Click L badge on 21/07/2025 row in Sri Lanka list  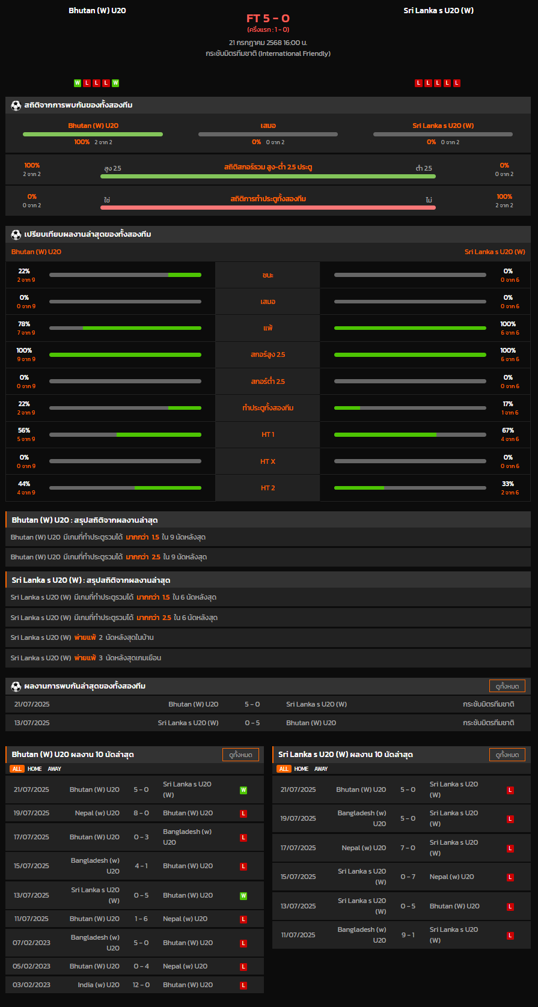510,790
